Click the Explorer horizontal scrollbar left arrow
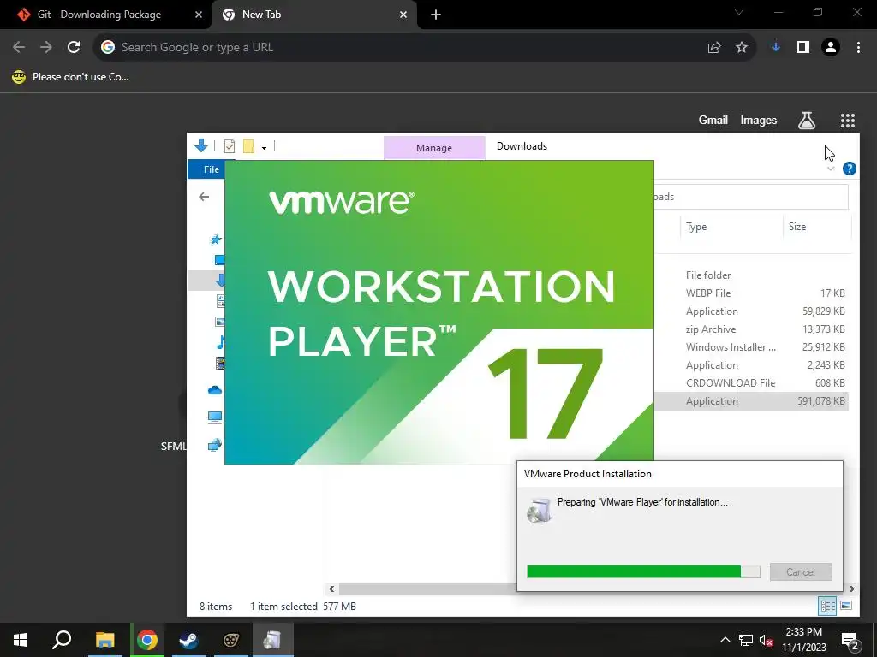 [331, 589]
